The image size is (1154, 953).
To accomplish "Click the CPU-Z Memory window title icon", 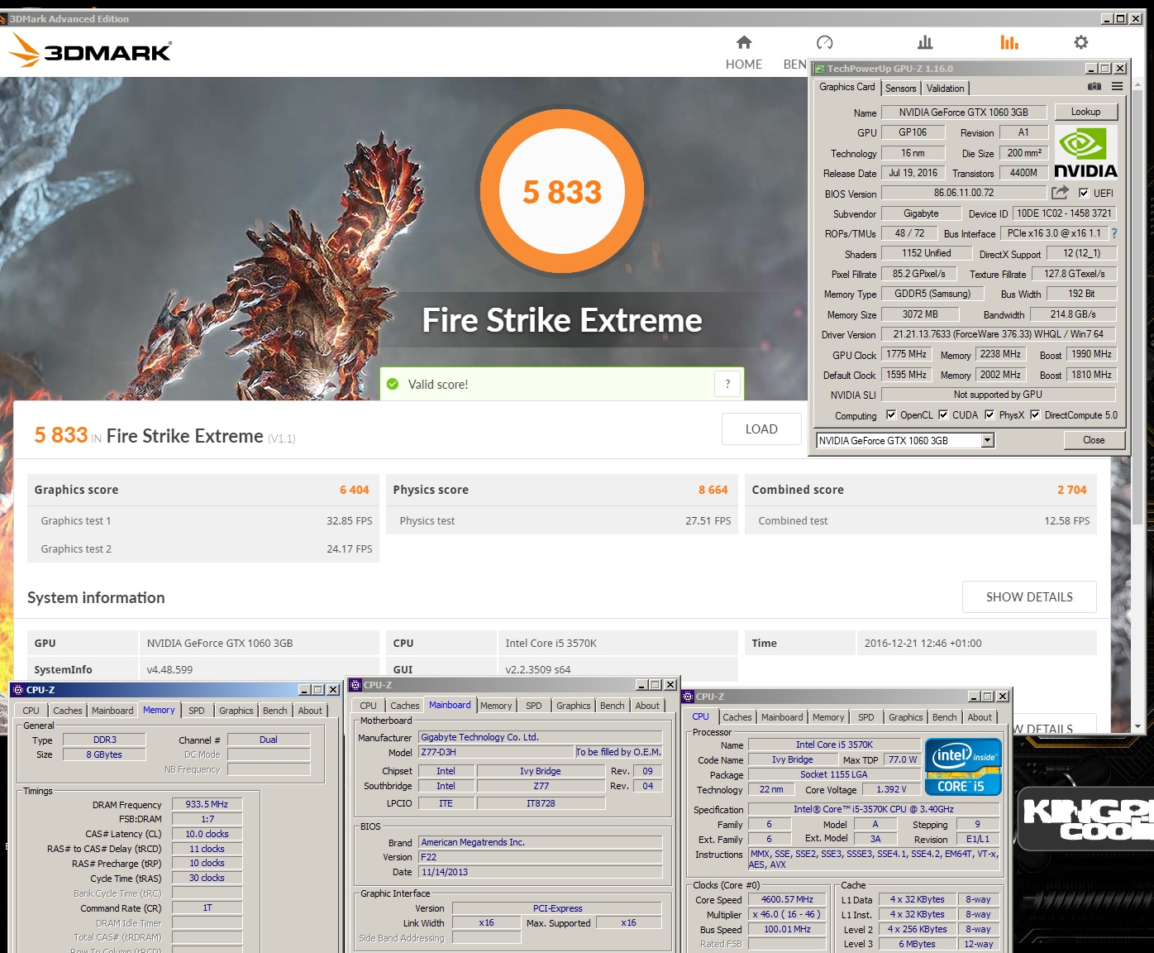I will (x=17, y=689).
